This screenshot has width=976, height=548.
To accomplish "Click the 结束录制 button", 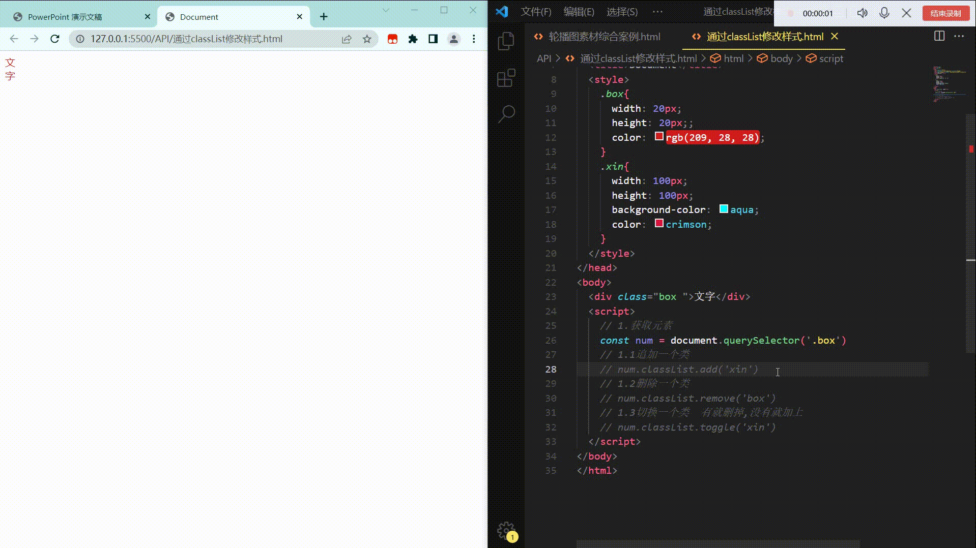I will 945,13.
